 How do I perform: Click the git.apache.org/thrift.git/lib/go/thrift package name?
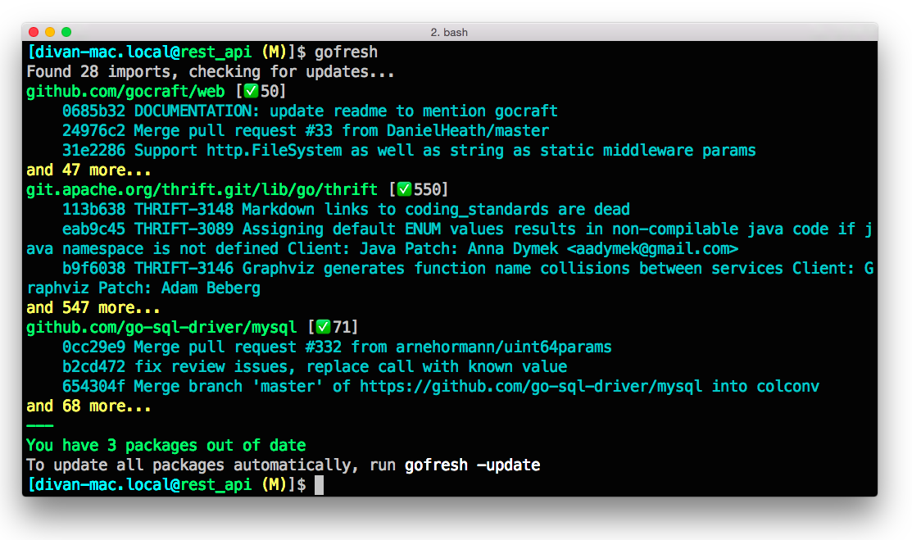202,190
